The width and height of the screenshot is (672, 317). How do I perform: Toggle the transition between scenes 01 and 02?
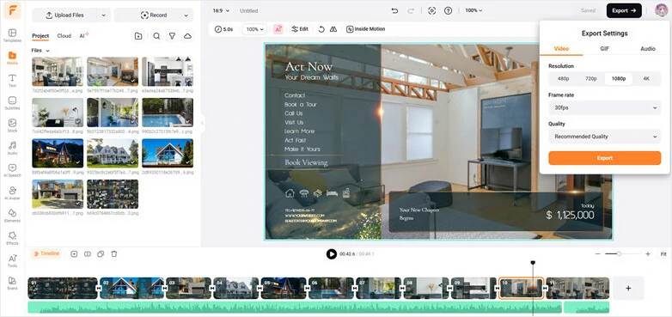tap(100, 289)
